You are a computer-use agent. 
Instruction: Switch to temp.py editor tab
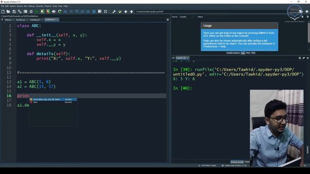click(x=9, y=20)
